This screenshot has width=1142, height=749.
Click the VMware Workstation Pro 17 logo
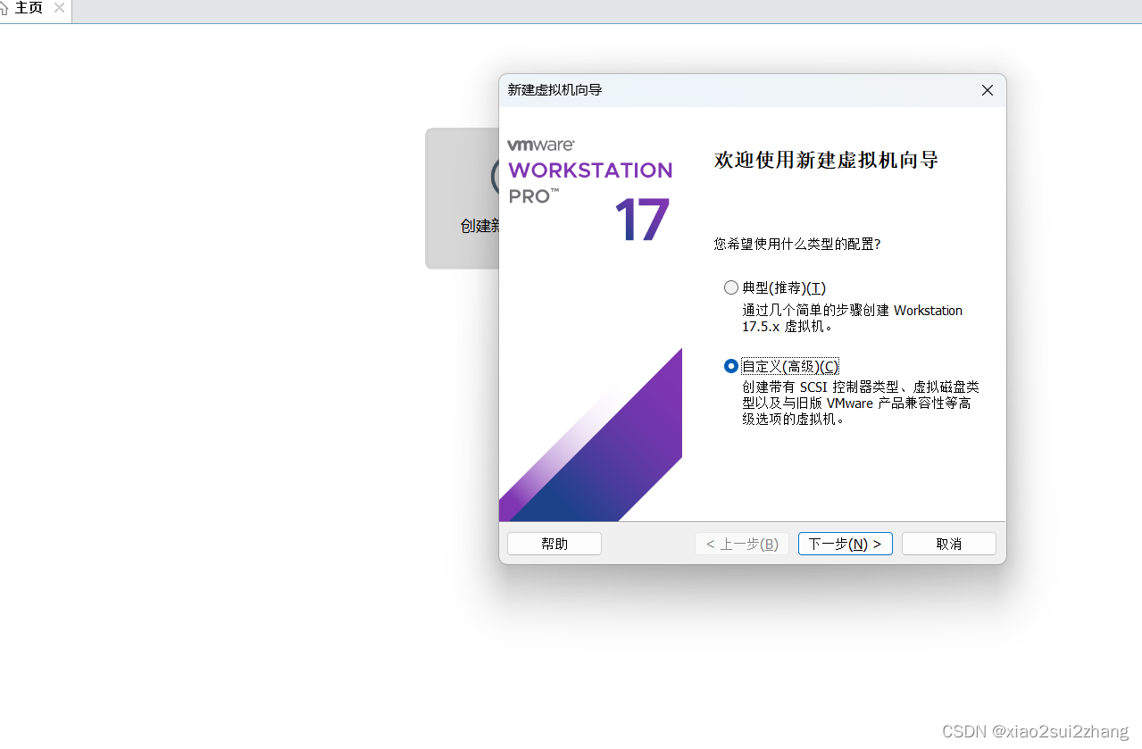[590, 190]
